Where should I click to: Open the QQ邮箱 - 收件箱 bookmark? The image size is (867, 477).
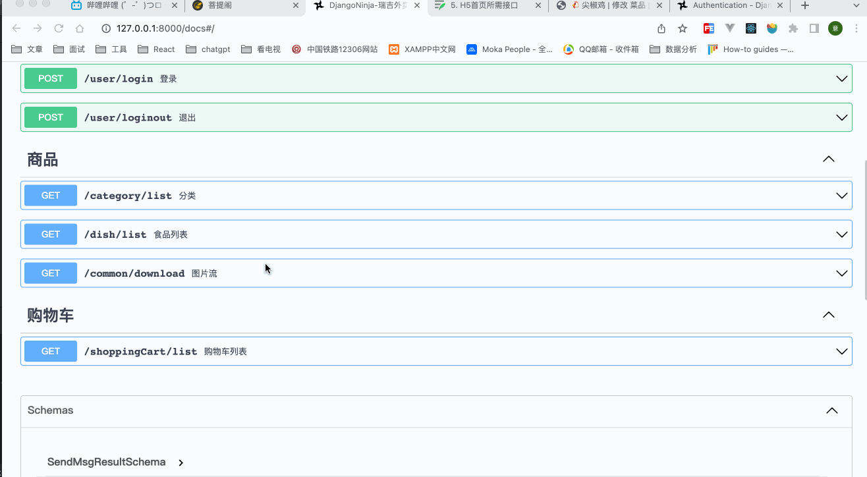pyautogui.click(x=601, y=49)
